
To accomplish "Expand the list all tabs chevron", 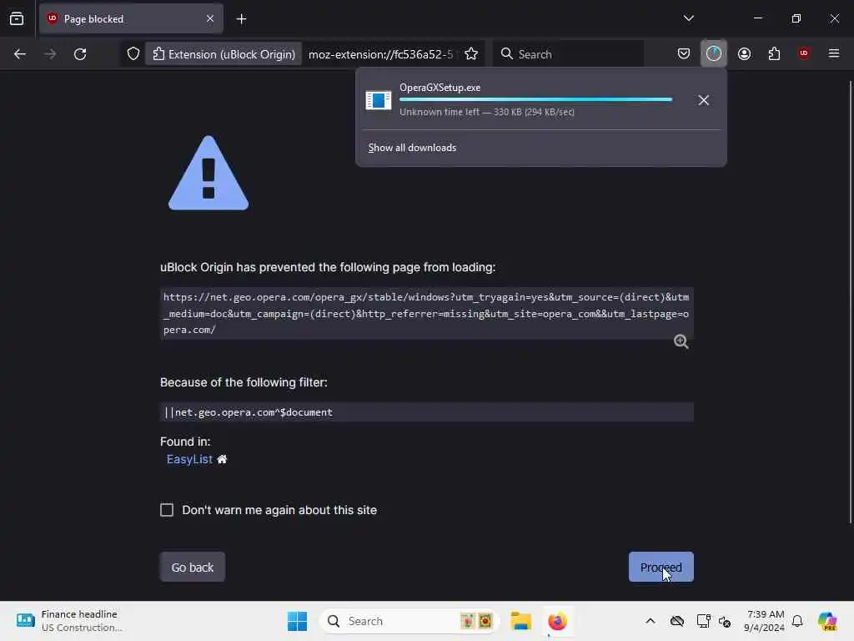I will [688, 18].
